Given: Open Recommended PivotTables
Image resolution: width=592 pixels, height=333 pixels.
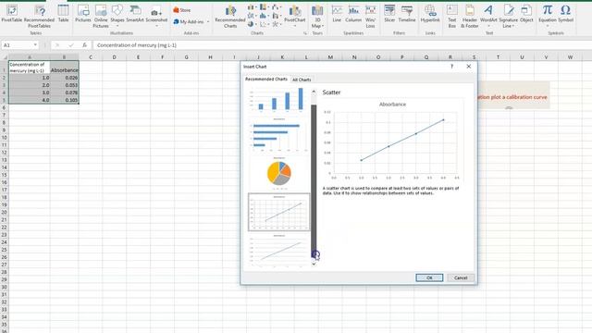Looking at the screenshot, I should [39, 17].
